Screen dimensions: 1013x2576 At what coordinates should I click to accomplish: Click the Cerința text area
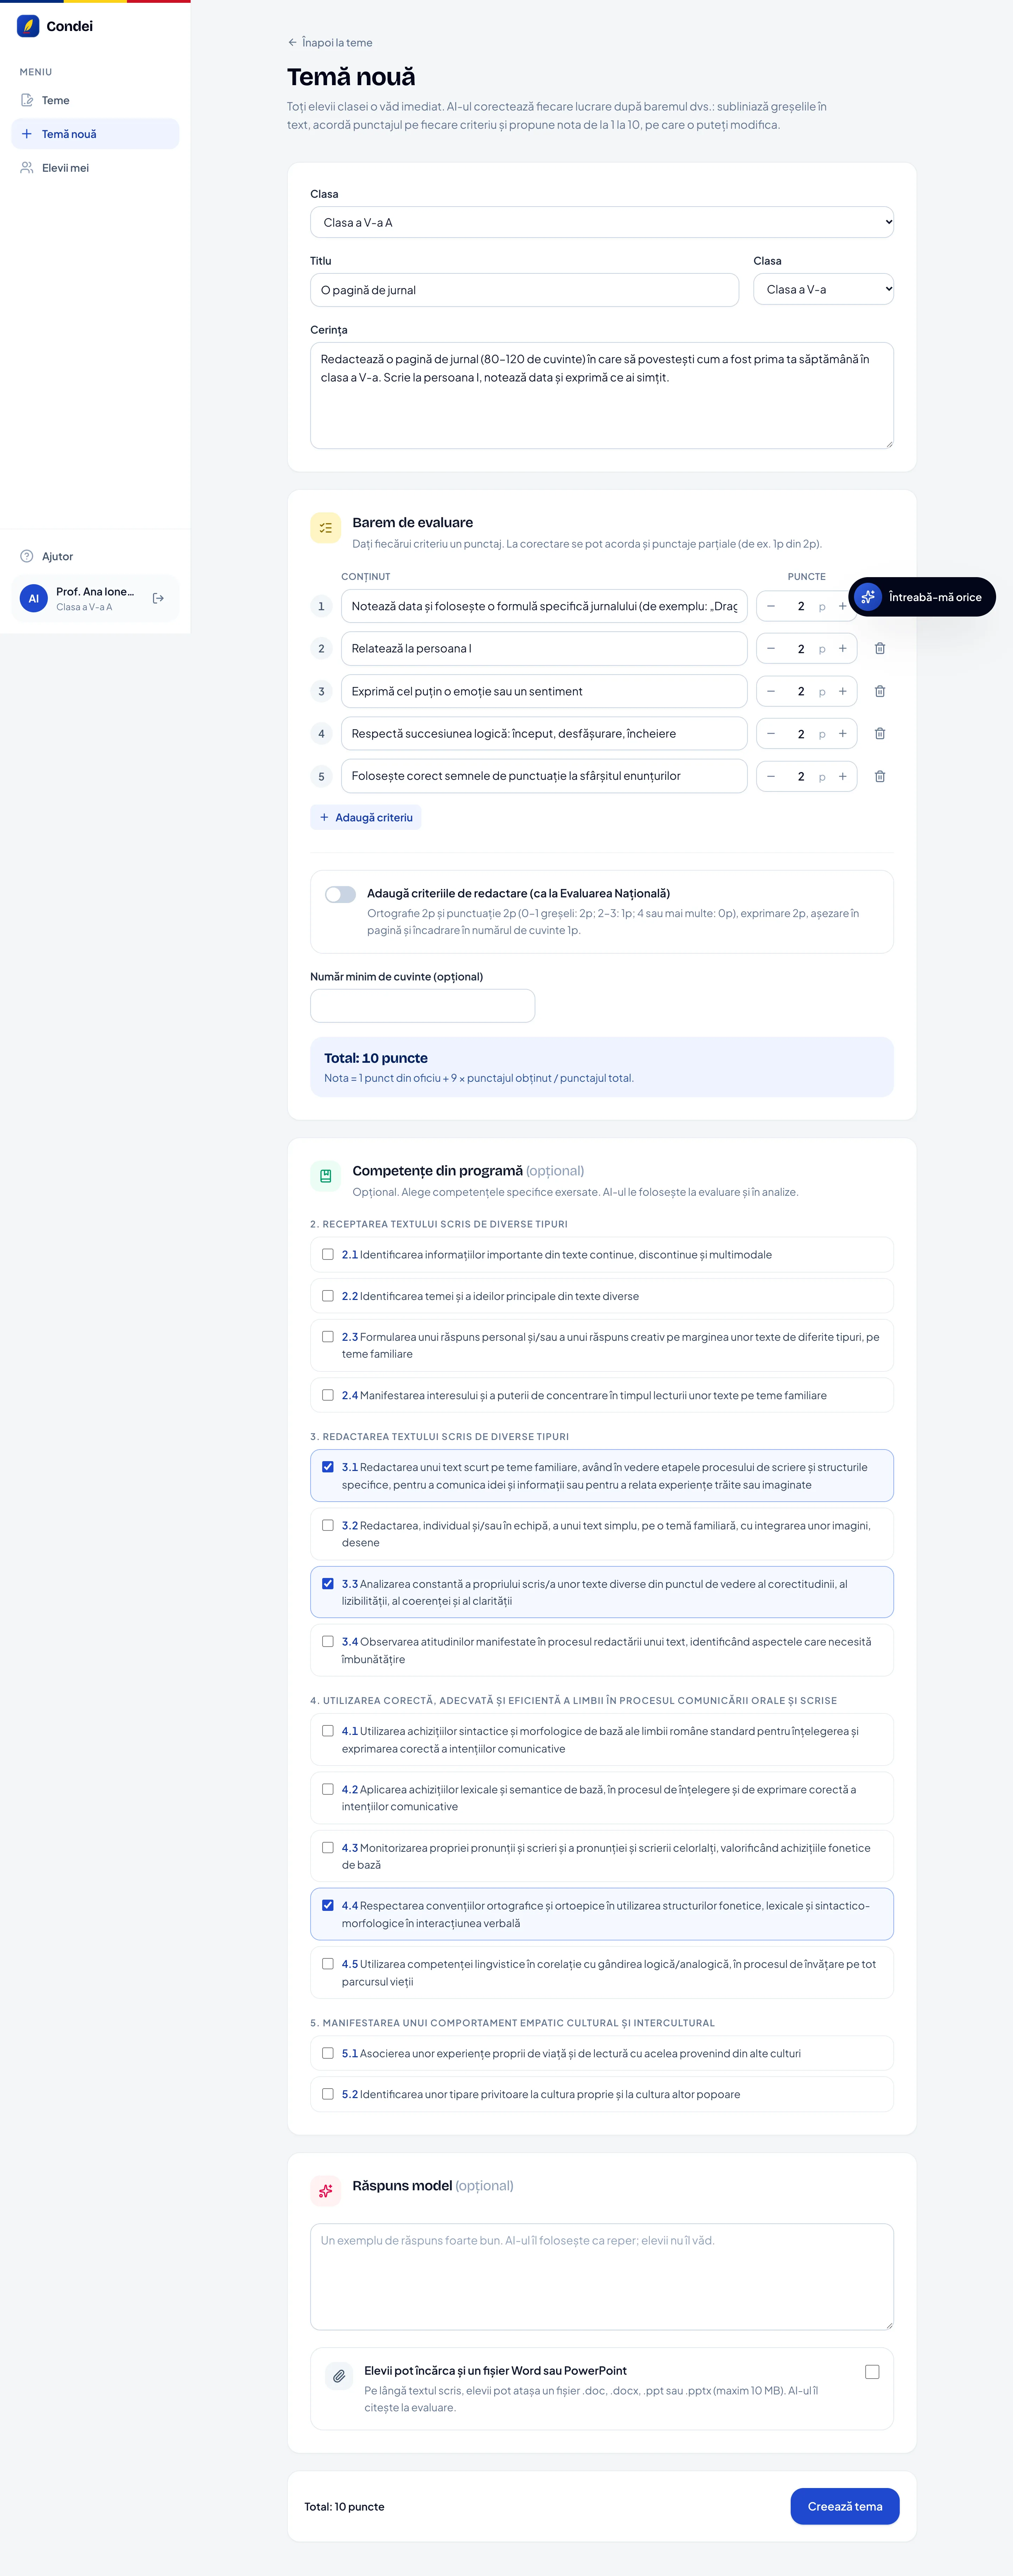pos(601,396)
